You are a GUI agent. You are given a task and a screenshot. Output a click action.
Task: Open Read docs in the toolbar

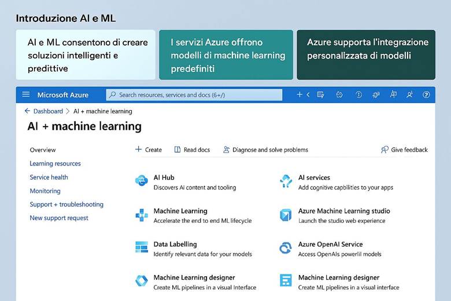point(192,149)
